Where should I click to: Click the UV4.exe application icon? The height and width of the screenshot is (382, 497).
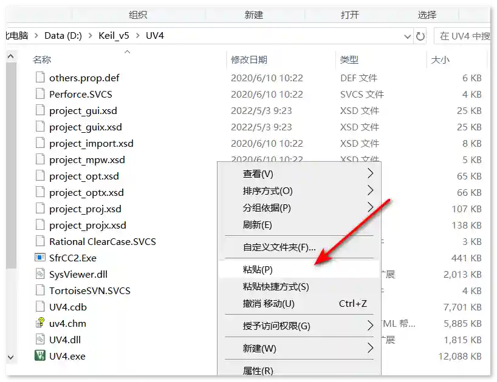click(x=40, y=356)
